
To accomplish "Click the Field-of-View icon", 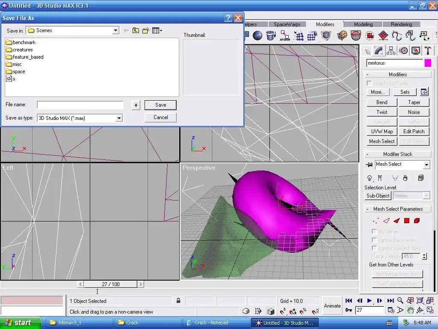I will [x=400, y=310].
